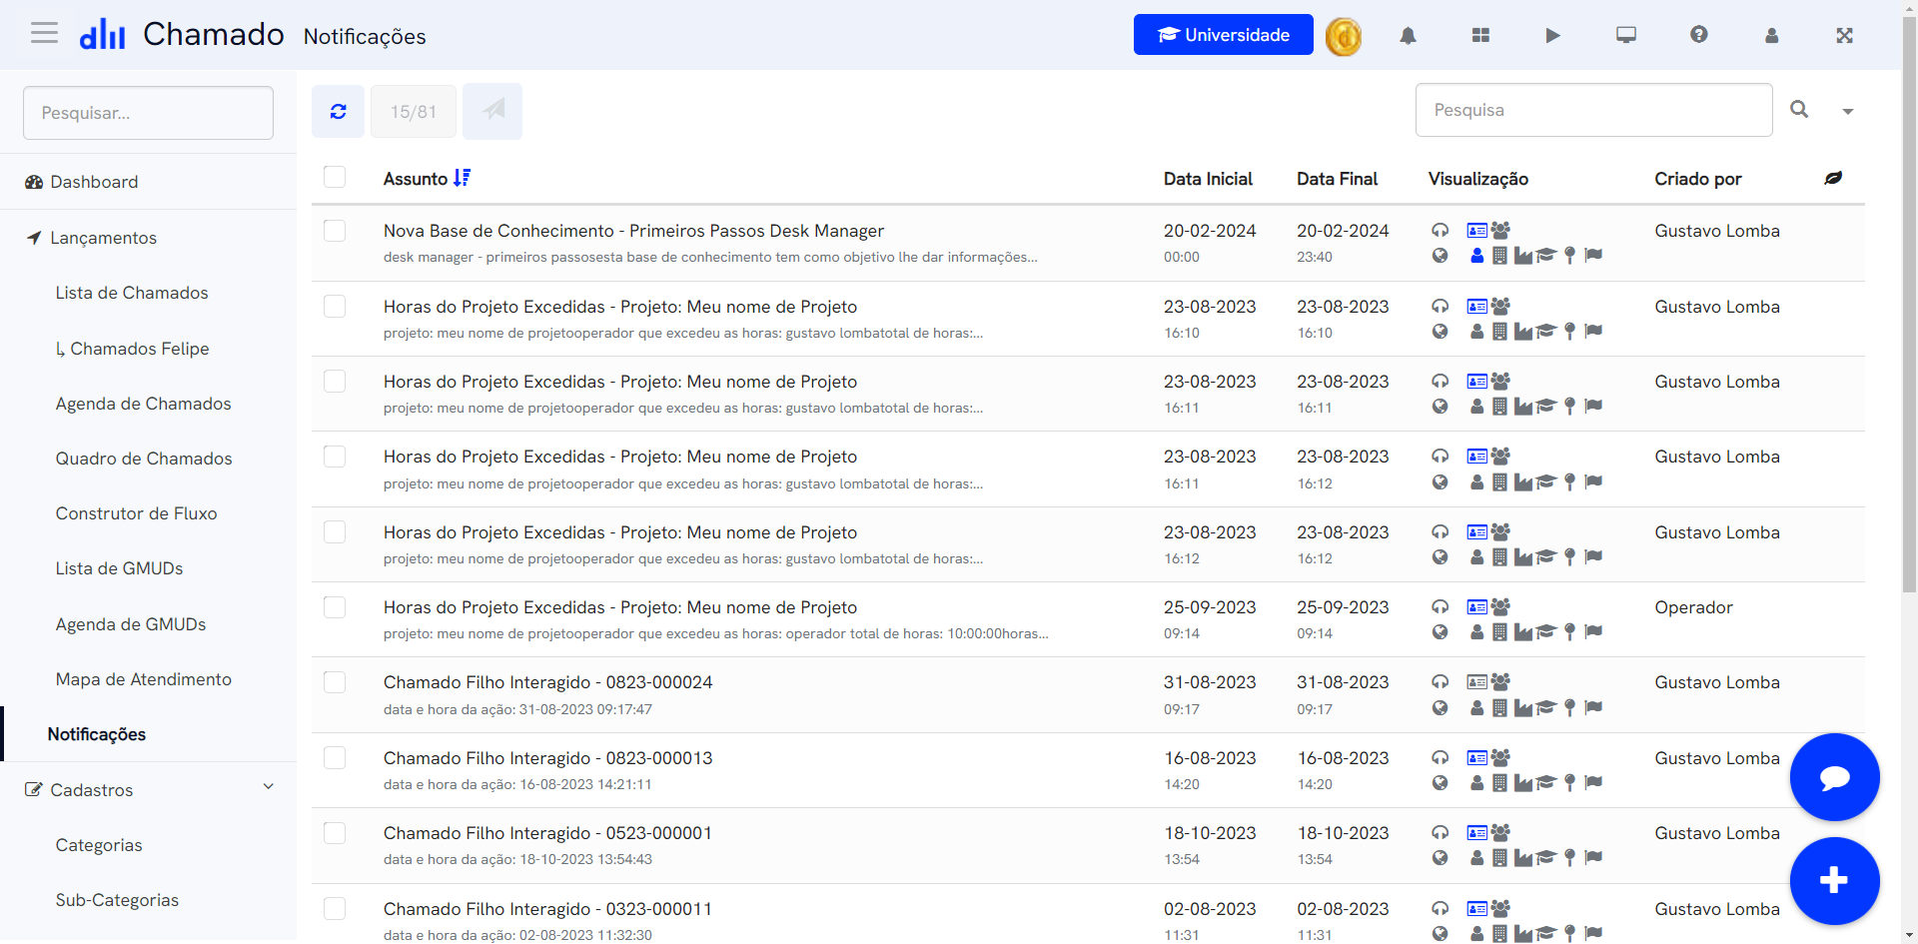Open Sub-Categorias under Cadastros
This screenshot has width=1918, height=944.
point(117,900)
